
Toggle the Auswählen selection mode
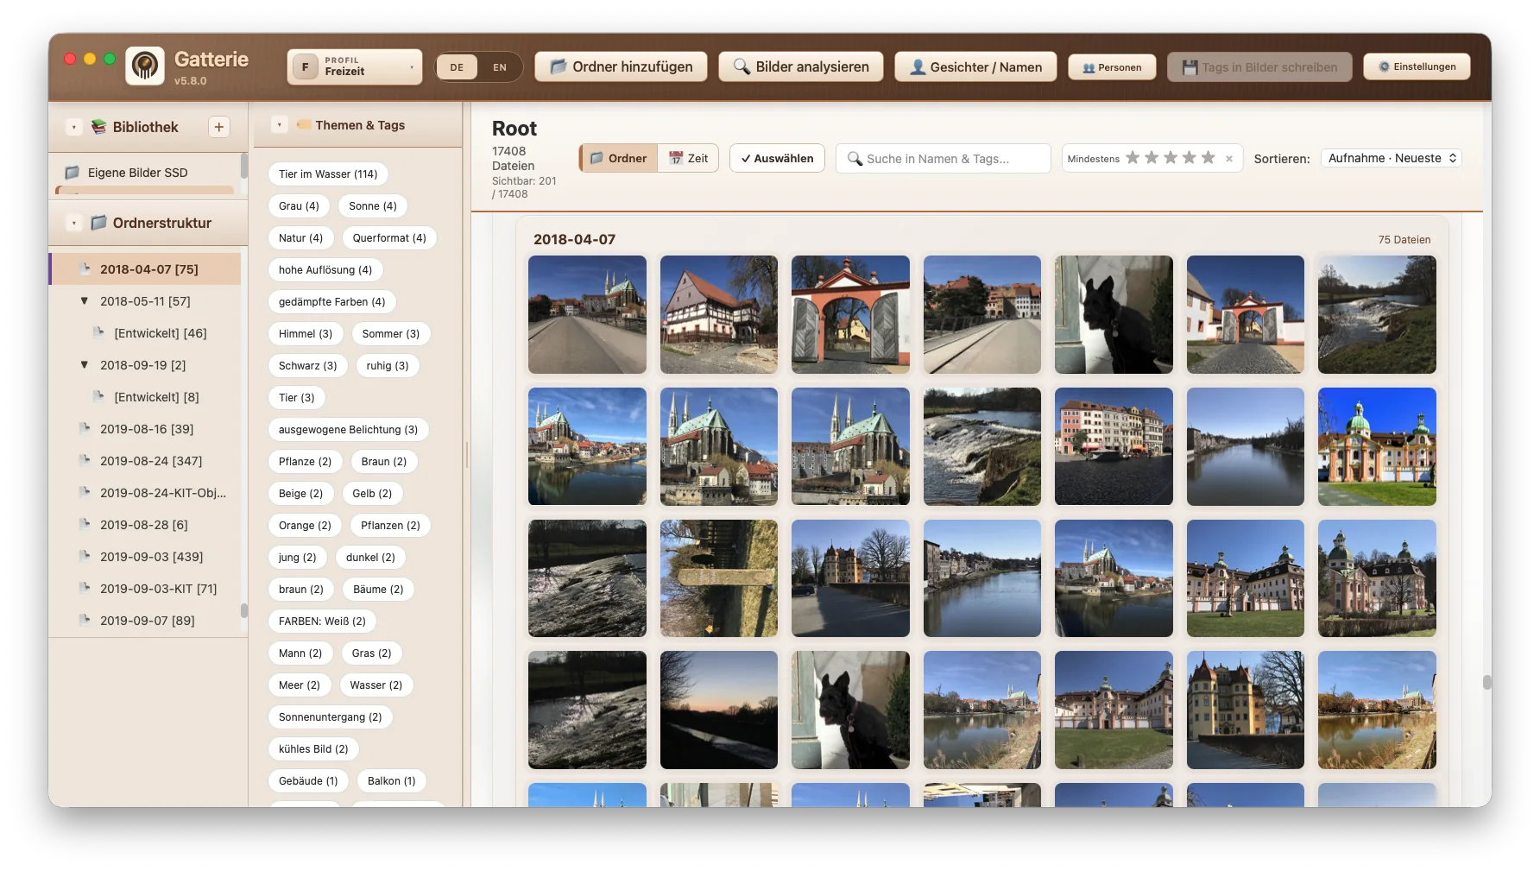[x=777, y=158]
